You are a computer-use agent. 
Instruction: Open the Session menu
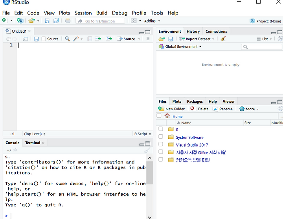83,13
